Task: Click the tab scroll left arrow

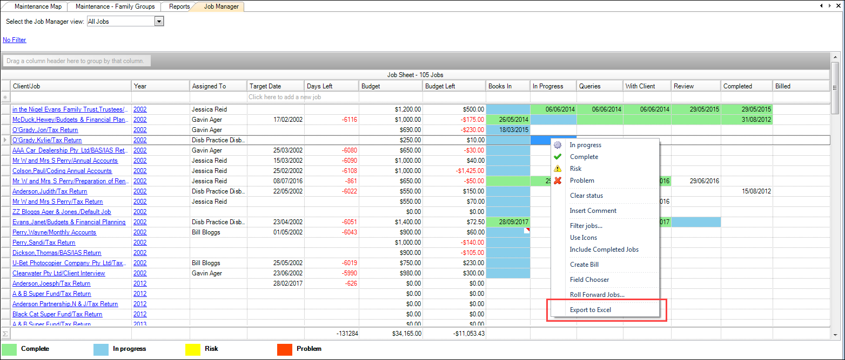Action: coord(822,6)
